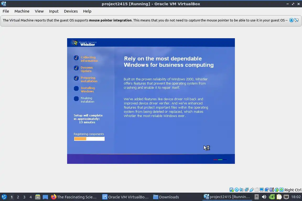Click the hard disk activity indicator
This screenshot has width=302, height=201.
tap(232, 190)
